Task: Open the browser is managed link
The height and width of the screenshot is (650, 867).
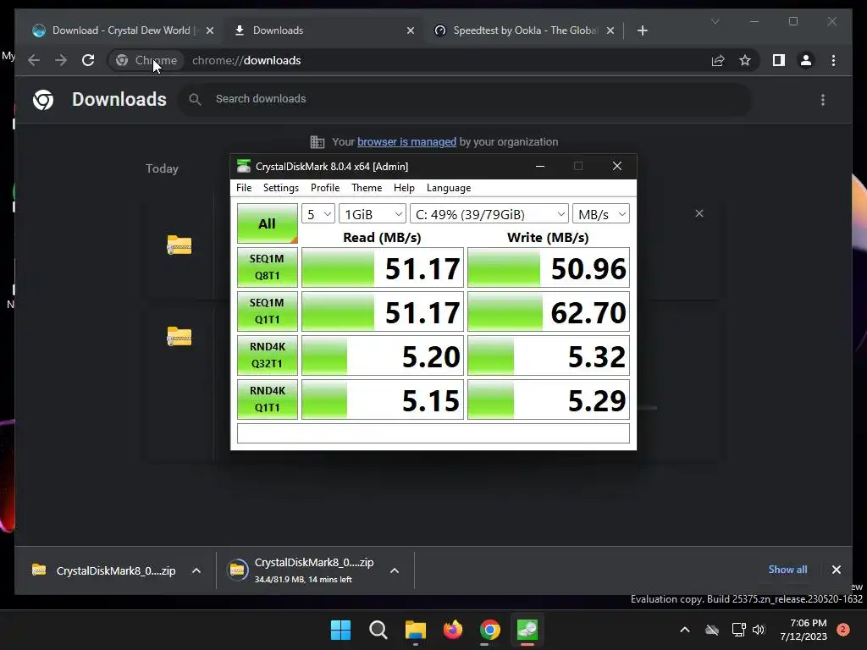Action: [x=406, y=142]
